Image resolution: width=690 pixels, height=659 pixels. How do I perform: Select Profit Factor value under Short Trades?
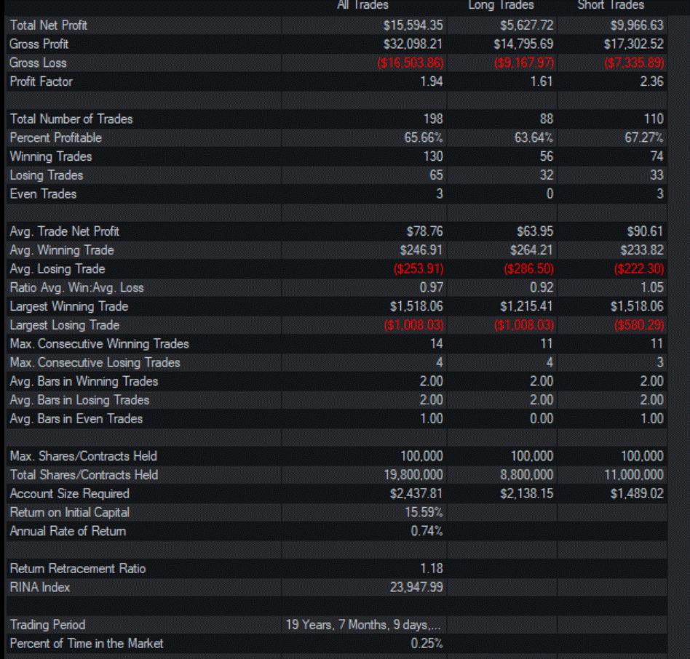(x=651, y=81)
